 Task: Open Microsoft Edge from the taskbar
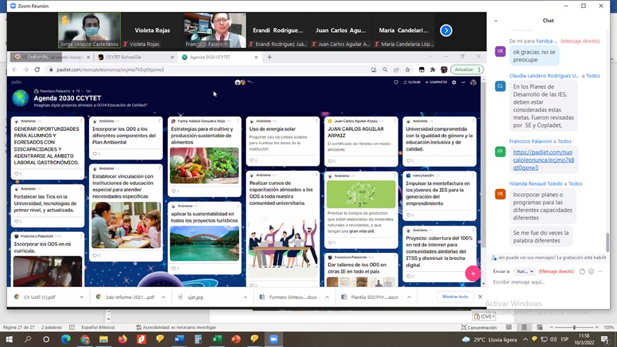(x=65, y=339)
